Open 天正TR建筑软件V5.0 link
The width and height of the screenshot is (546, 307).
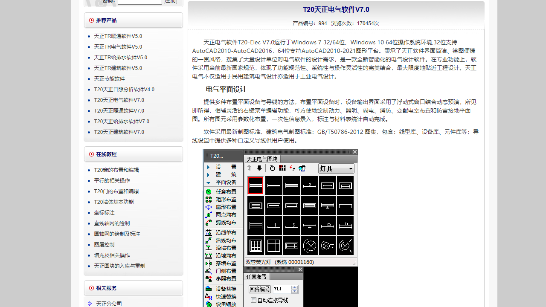118,68
